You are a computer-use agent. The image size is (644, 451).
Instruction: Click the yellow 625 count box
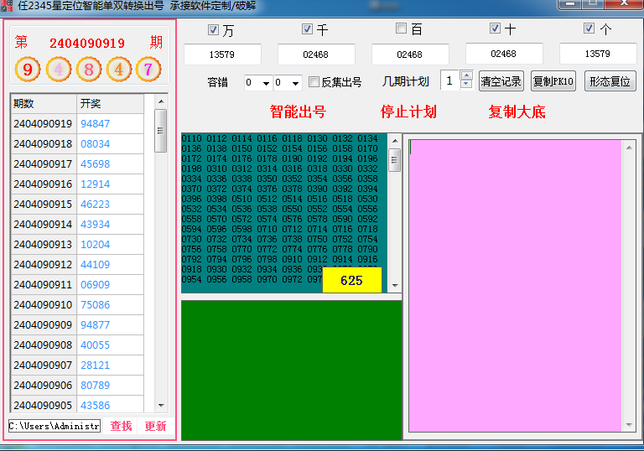[351, 281]
